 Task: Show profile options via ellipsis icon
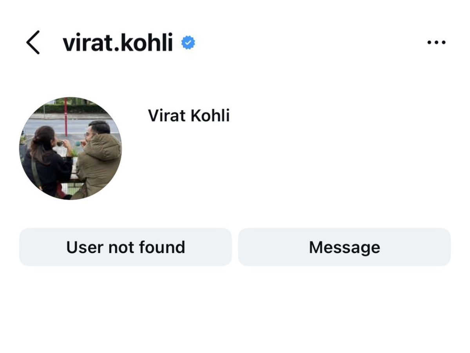tap(436, 42)
